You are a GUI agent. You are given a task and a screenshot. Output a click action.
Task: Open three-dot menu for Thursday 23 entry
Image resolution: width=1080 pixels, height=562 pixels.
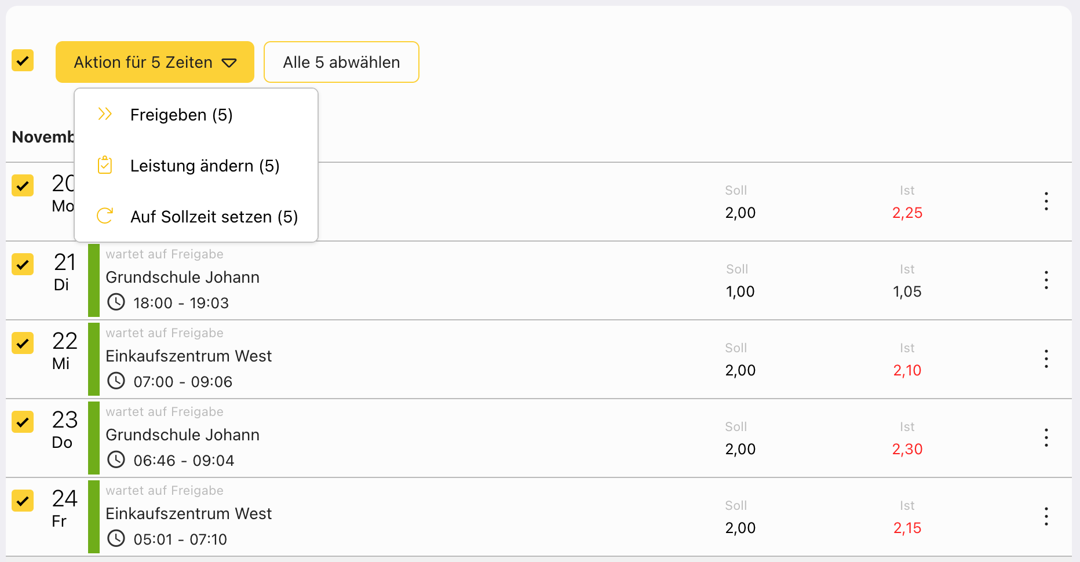(1046, 437)
